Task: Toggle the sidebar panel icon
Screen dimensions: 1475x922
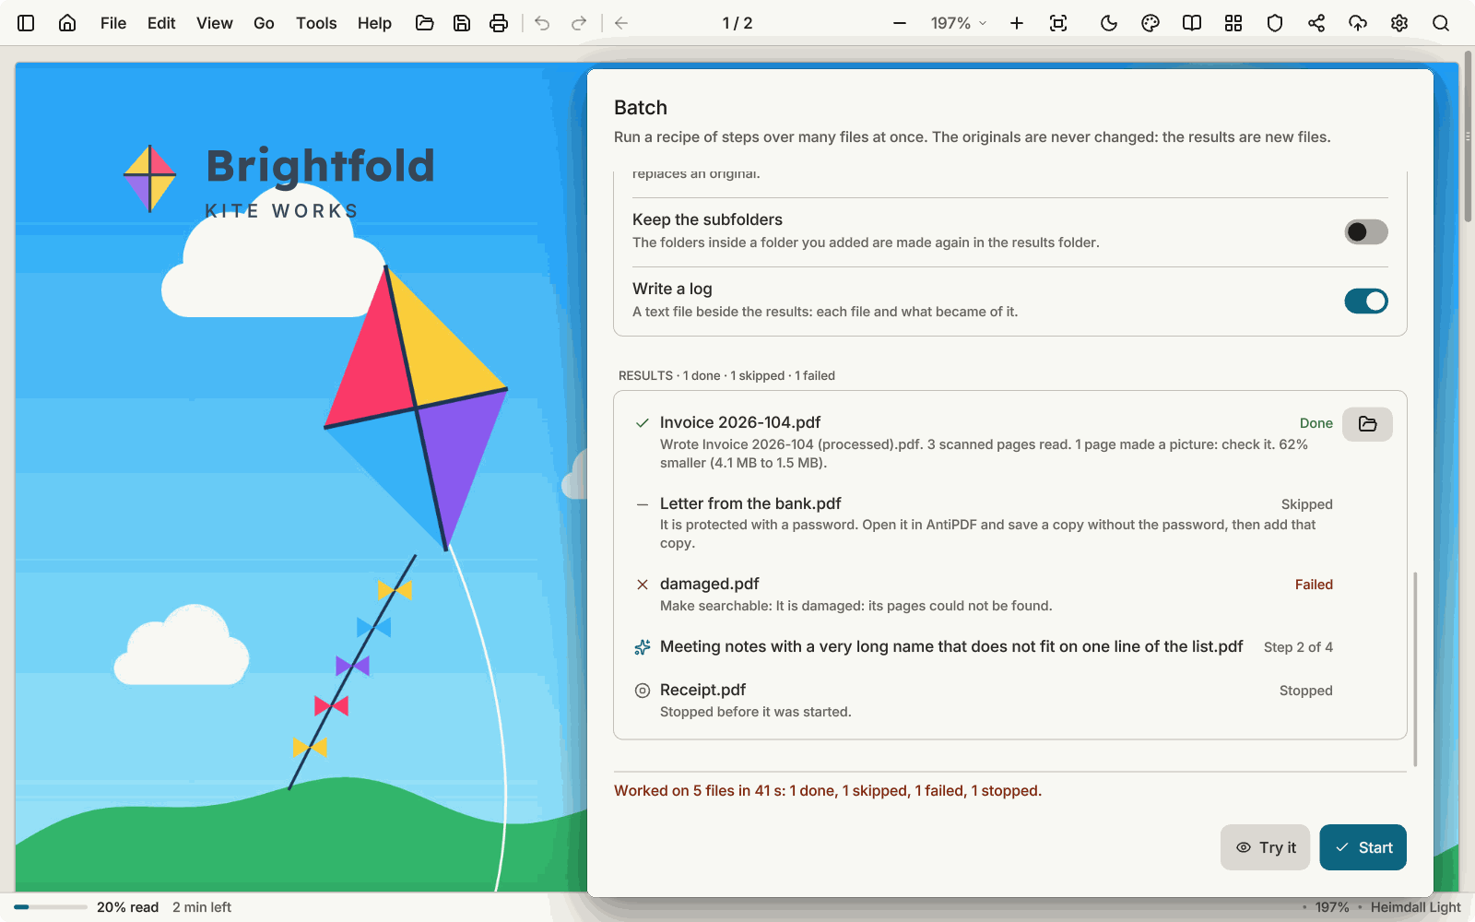Action: pos(26,23)
